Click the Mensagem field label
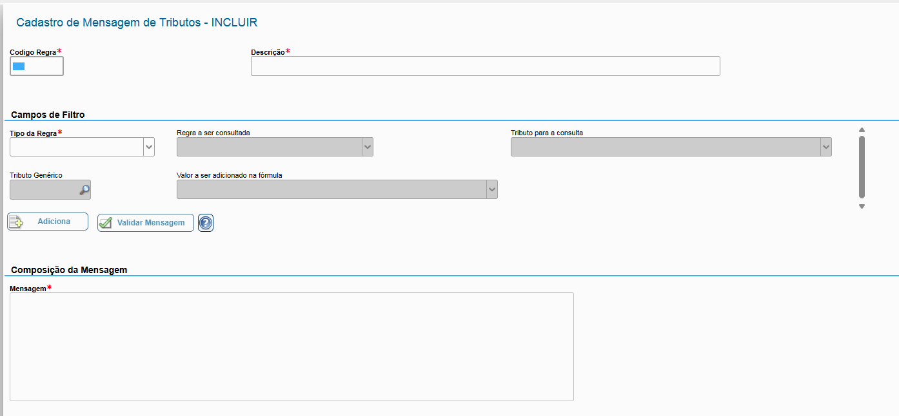This screenshot has height=416, width=899. (x=28, y=288)
